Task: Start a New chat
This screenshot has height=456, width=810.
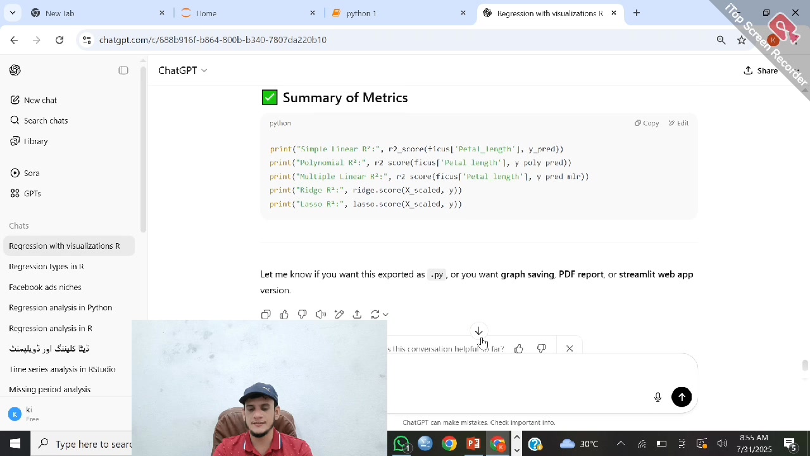Action: click(x=34, y=100)
